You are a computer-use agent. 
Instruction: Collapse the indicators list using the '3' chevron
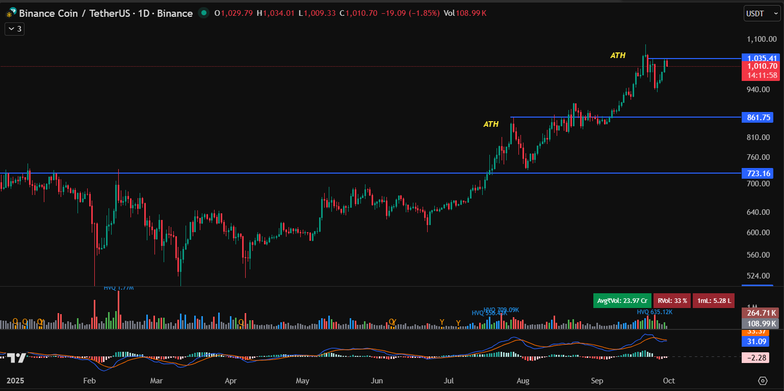click(14, 29)
